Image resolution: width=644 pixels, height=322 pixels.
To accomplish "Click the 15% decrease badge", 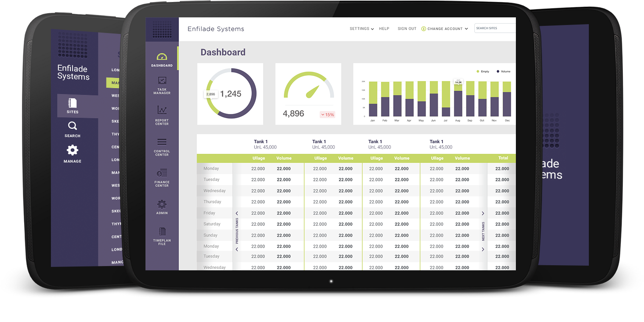I will 328,115.
